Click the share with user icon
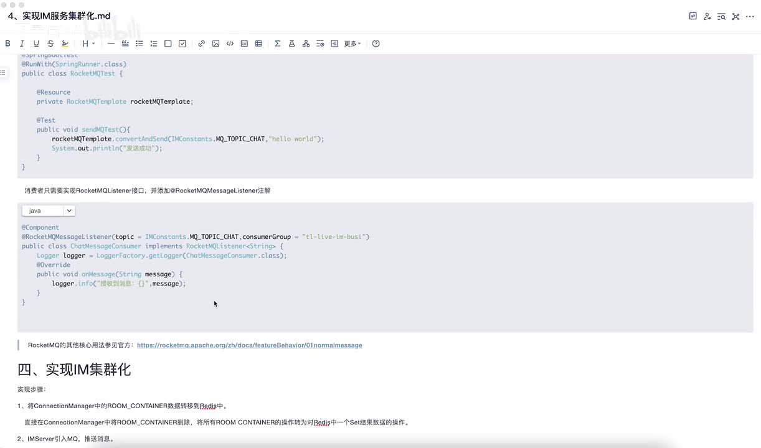Screen dimensions: 761x448 [x=707, y=16]
